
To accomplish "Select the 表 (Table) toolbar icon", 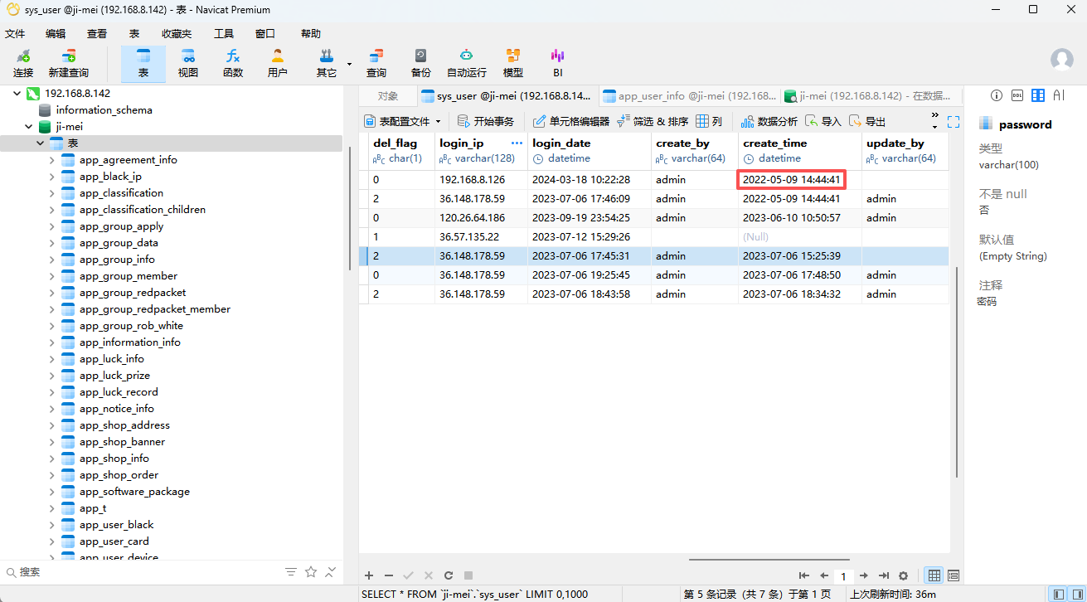I will pos(143,63).
